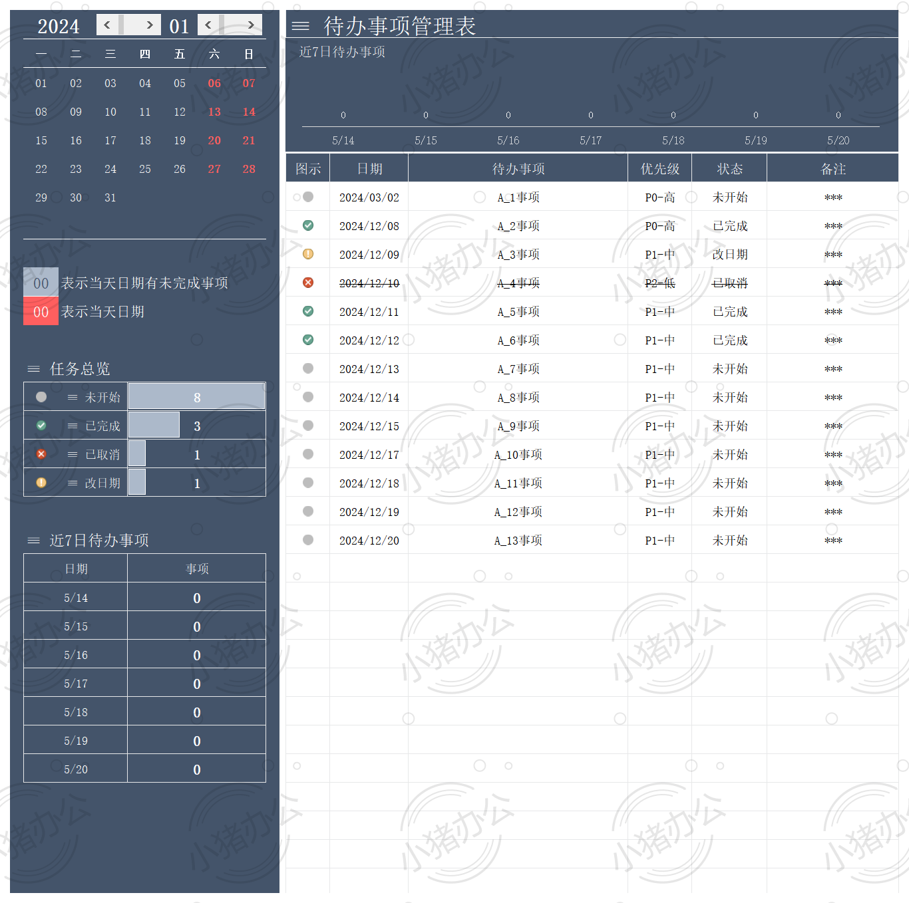Image resolution: width=909 pixels, height=903 pixels.
Task: Click the gray status icon for 2024/12/15 row
Action: click(x=308, y=426)
